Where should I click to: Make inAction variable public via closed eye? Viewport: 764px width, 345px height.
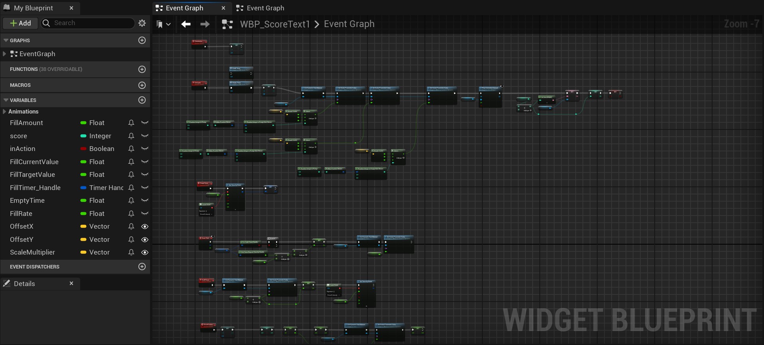click(145, 149)
